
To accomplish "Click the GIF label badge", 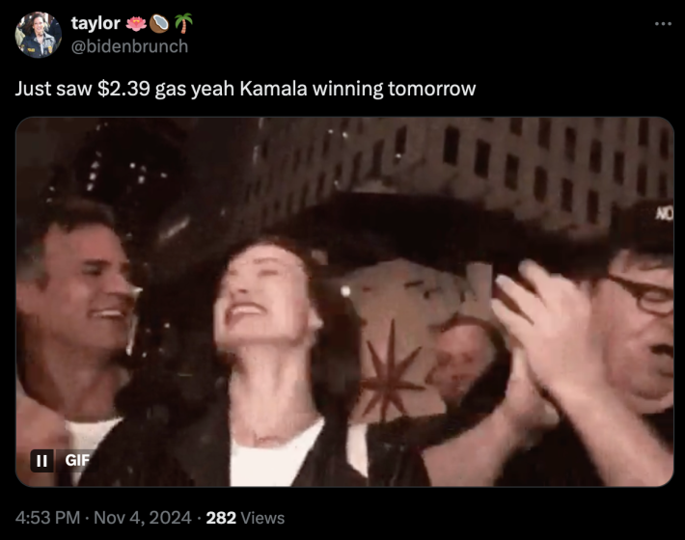I will [x=77, y=461].
